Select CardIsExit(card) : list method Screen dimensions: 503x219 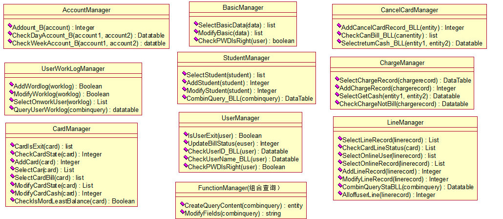point(43,147)
